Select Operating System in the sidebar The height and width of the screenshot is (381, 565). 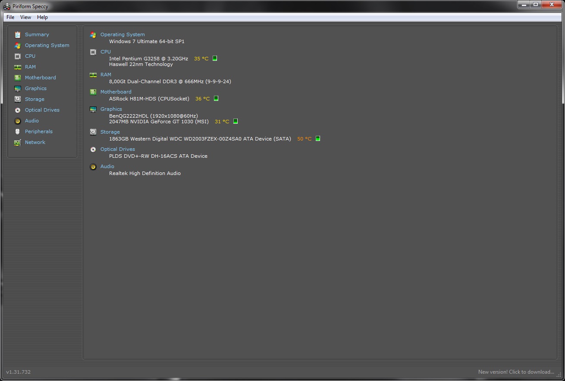(47, 45)
